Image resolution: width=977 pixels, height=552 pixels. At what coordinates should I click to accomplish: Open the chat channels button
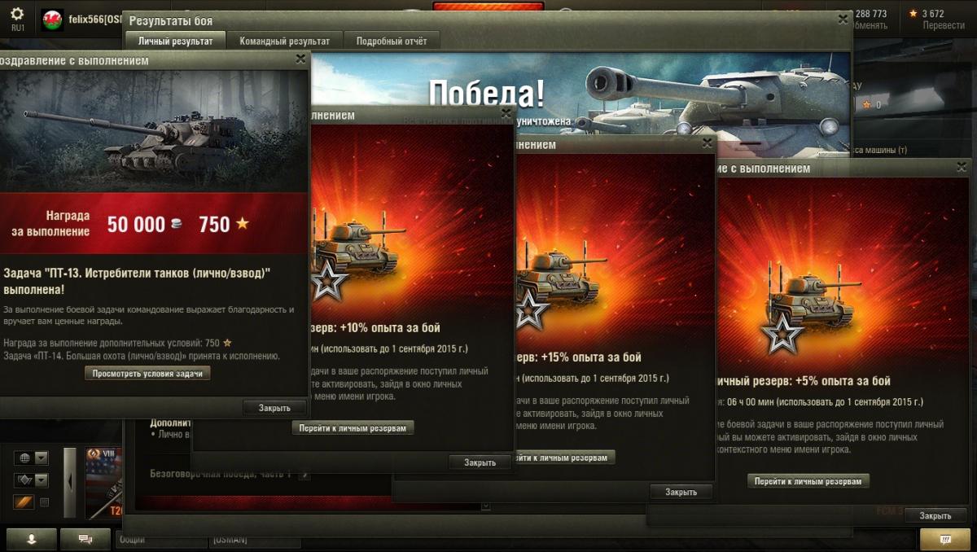85,539
